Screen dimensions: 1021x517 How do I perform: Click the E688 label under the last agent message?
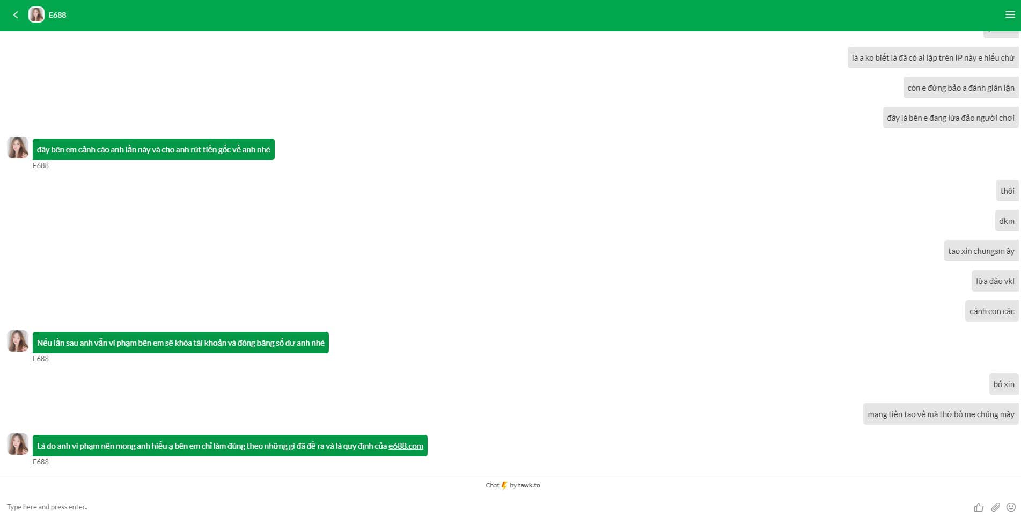tap(41, 462)
